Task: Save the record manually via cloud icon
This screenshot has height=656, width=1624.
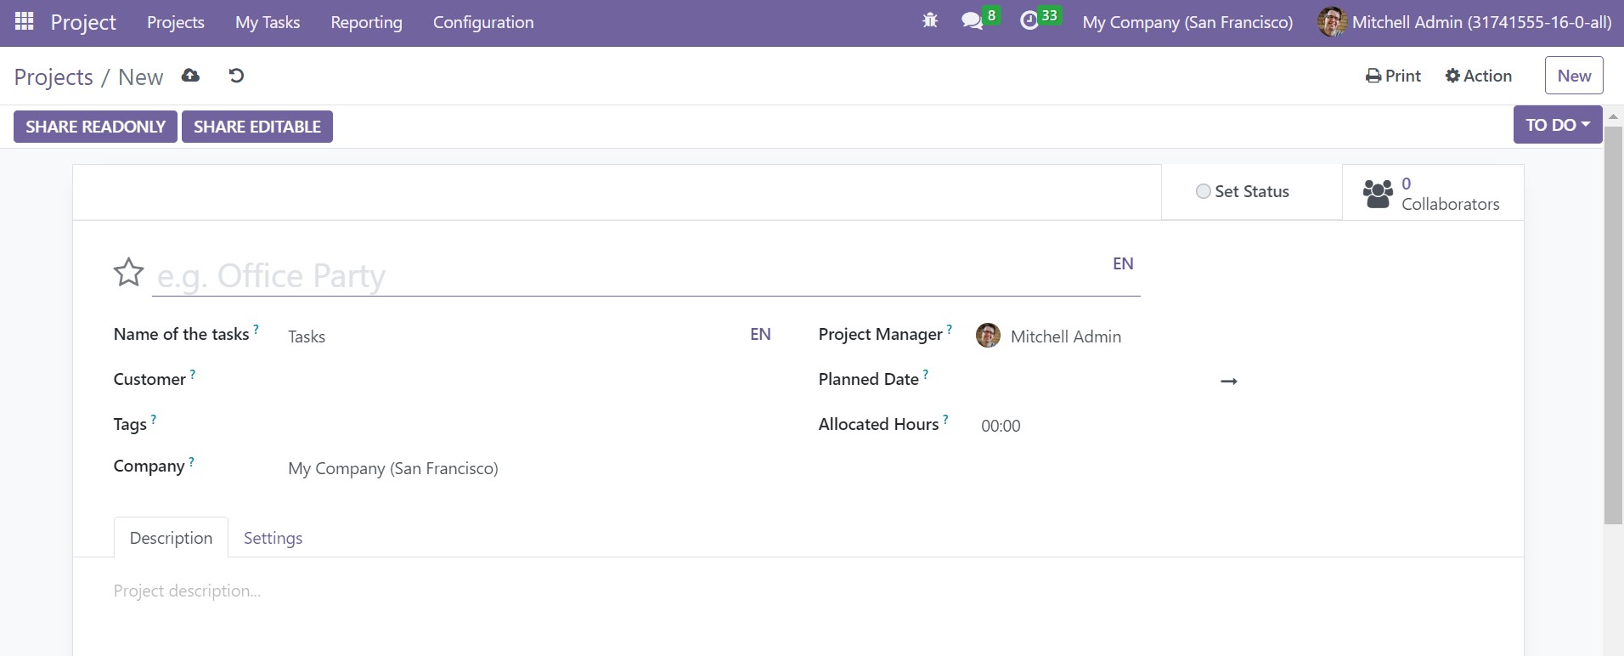Action: point(190,76)
